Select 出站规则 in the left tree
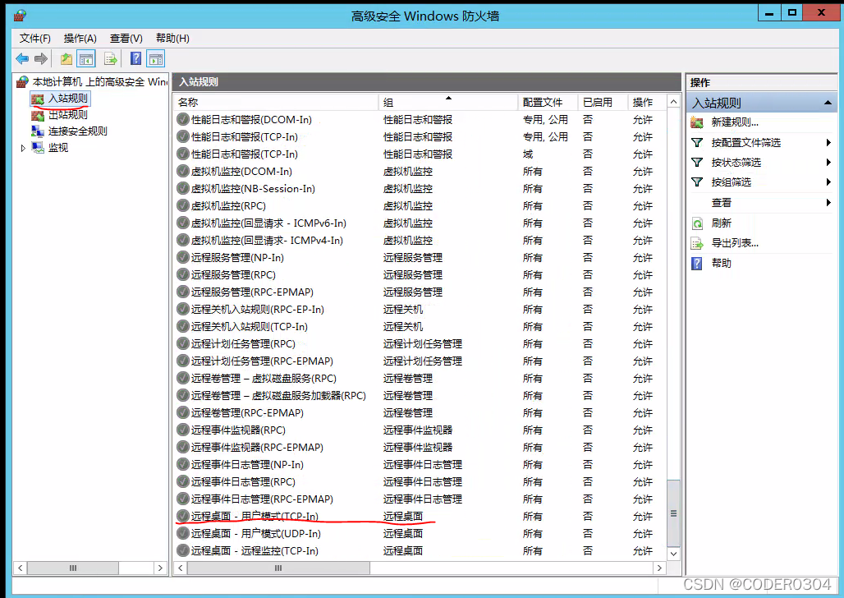This screenshot has height=598, width=844. coord(68,115)
